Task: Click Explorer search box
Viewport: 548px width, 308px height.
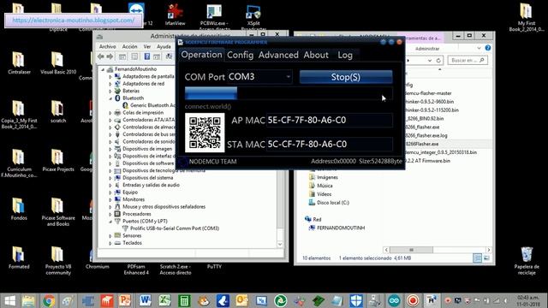Action: (x=468, y=61)
